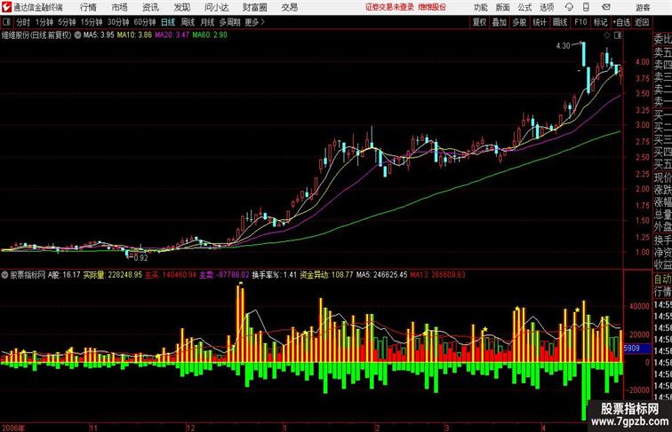This screenshot has height=432, width=672.
Task: Expand the 股票指标网 indicator dropdown circle
Action: coord(4,275)
